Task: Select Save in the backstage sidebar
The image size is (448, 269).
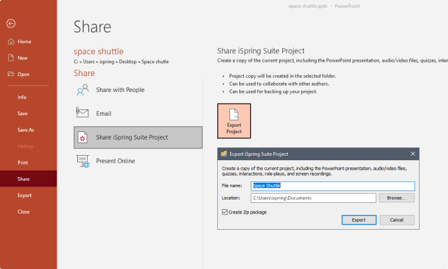Action: click(x=23, y=113)
